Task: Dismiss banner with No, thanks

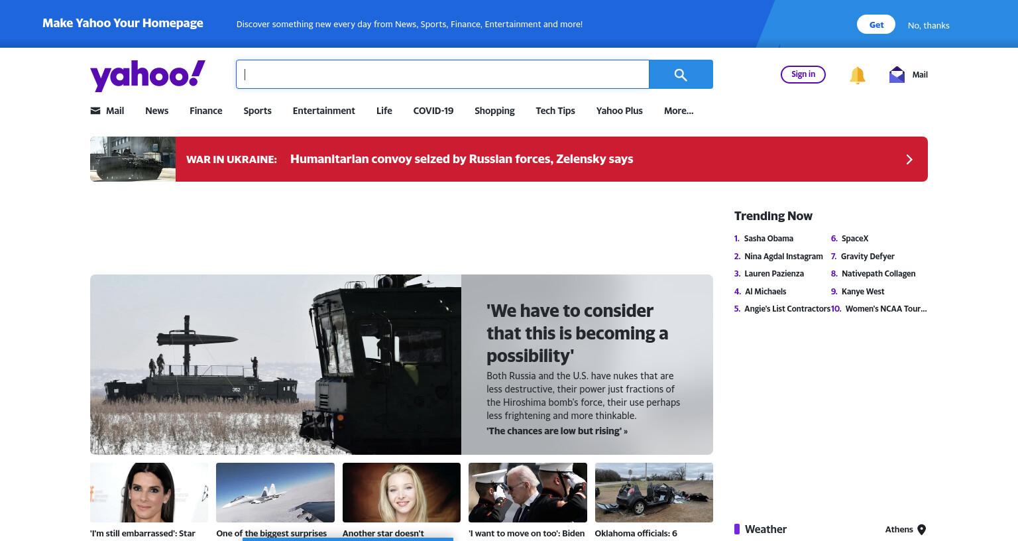Action: (929, 25)
